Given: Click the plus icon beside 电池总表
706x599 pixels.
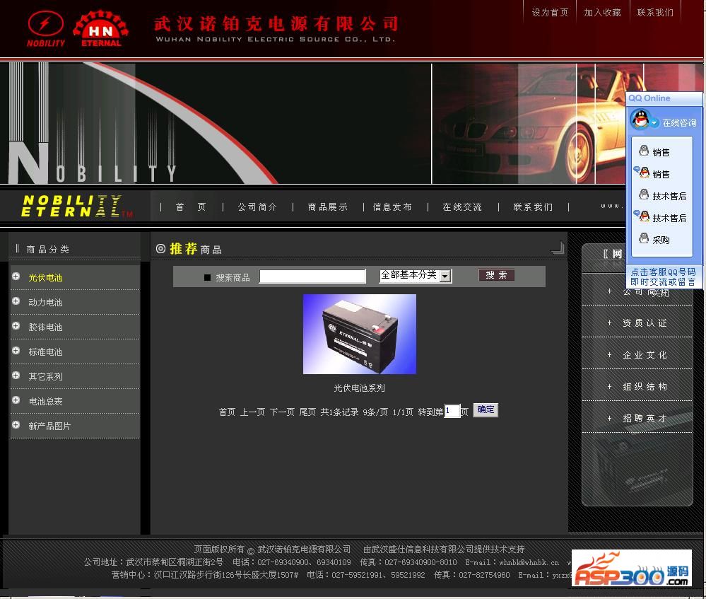Looking at the screenshot, I should tap(16, 400).
